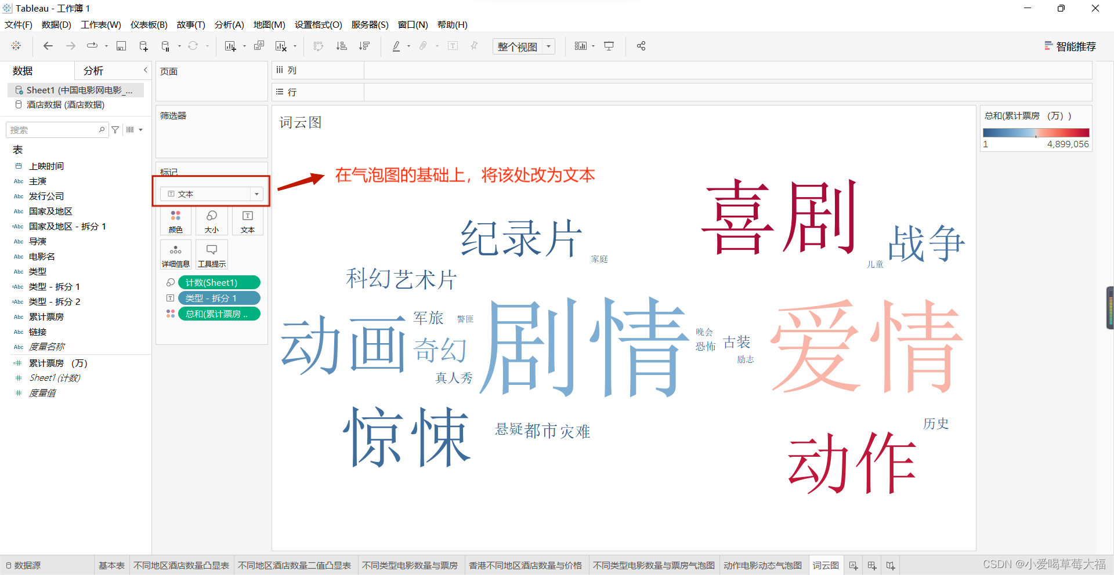Open dropdown arrow next to clear sheet
Screen dimensions: 1114x575
(295, 46)
